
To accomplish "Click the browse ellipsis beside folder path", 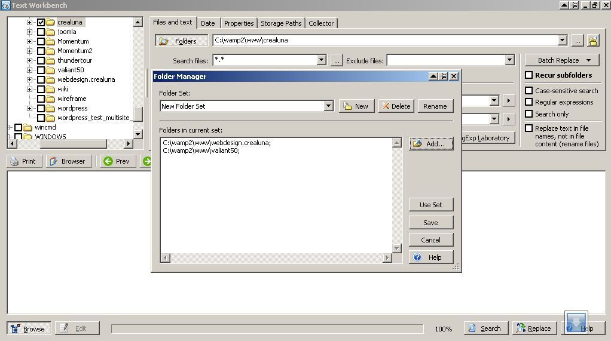I will (578, 41).
